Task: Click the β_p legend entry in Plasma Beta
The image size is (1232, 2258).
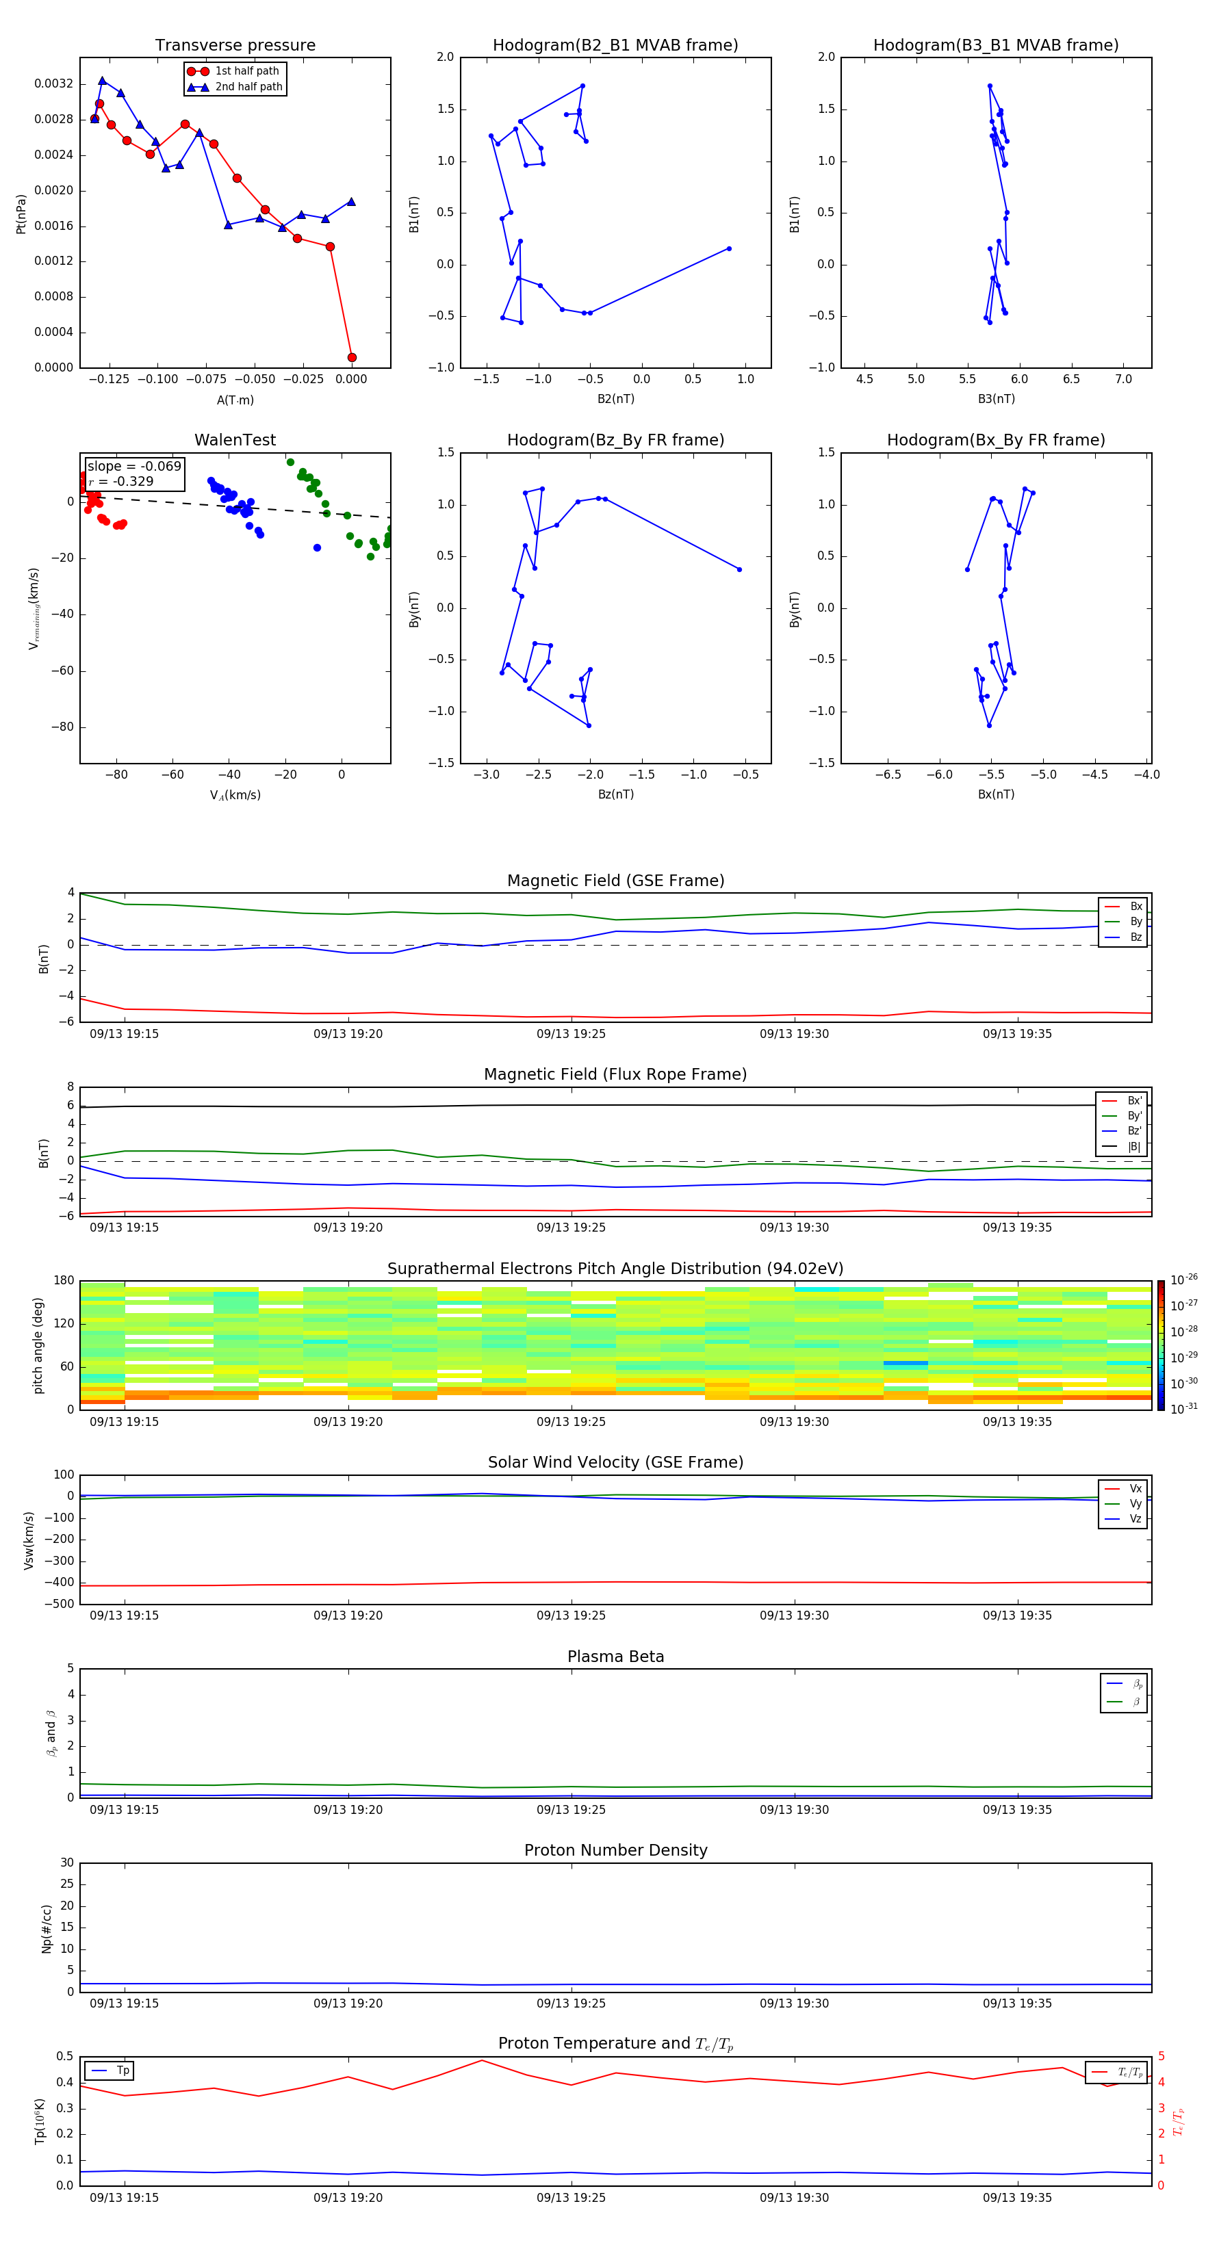Action: (1124, 1684)
